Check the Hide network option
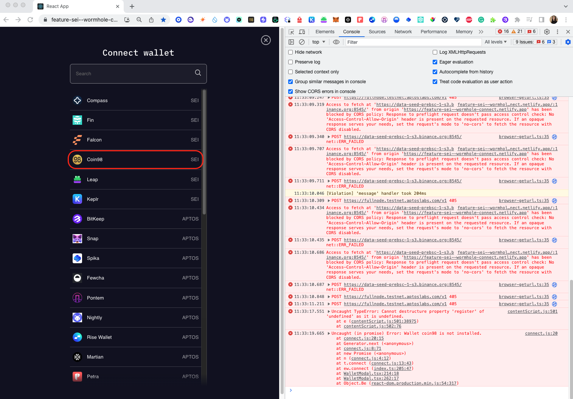The height and width of the screenshot is (399, 573). point(290,52)
